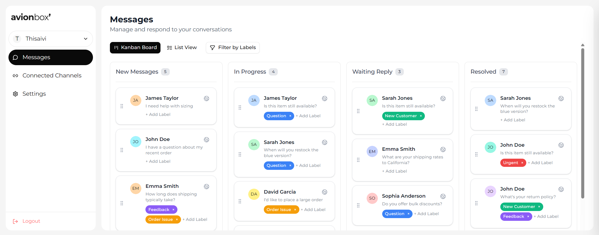The image size is (599, 235).
Task: Click drag handle on Emma Smith shipping rates card
Action: [x=358, y=160]
